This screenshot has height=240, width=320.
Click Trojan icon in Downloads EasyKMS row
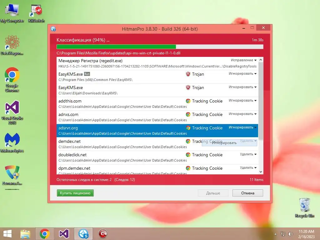click(x=188, y=87)
